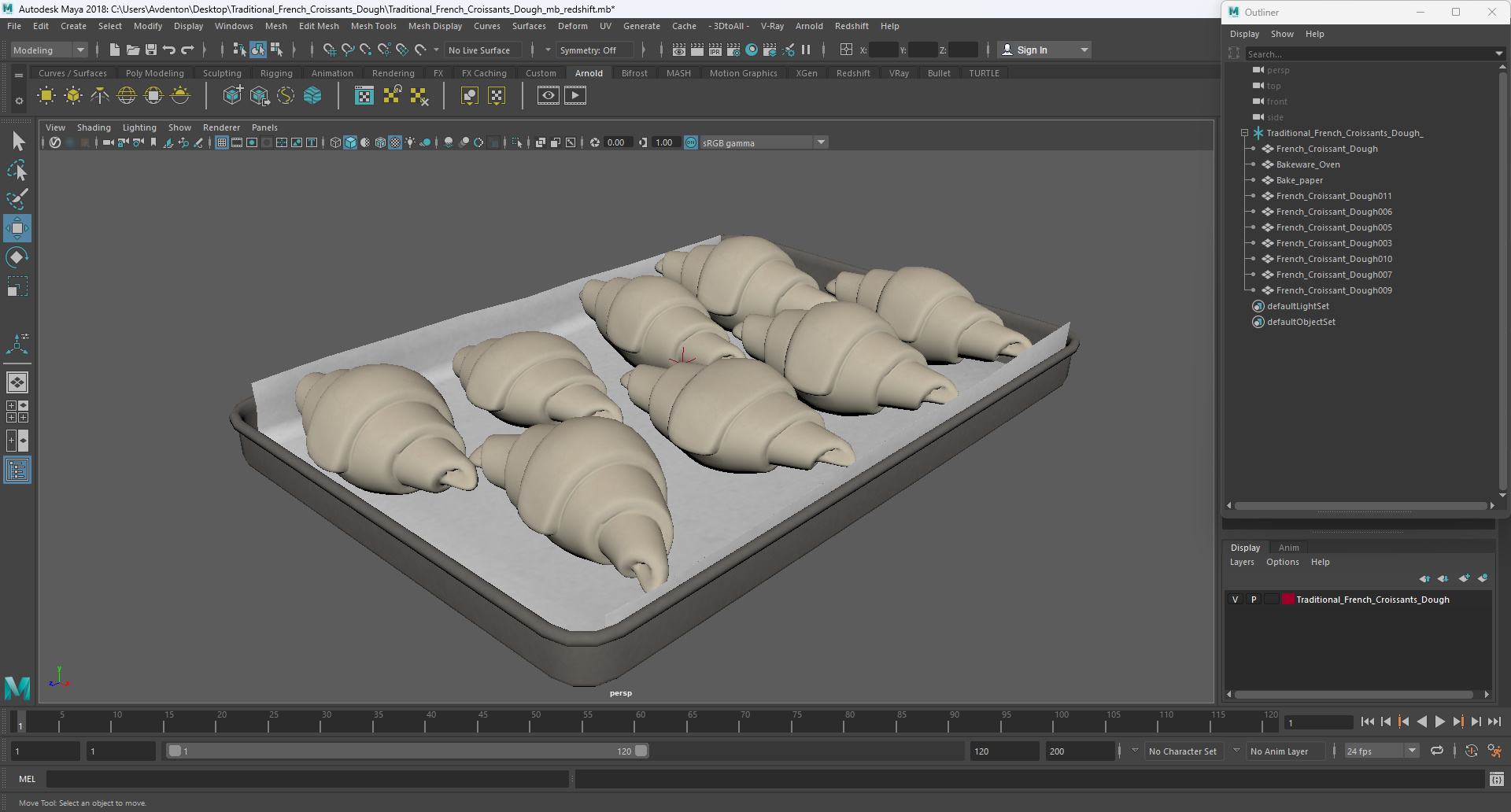Open scene with folder icon

point(133,50)
